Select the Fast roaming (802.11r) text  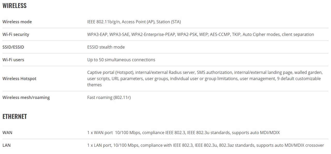point(109,97)
